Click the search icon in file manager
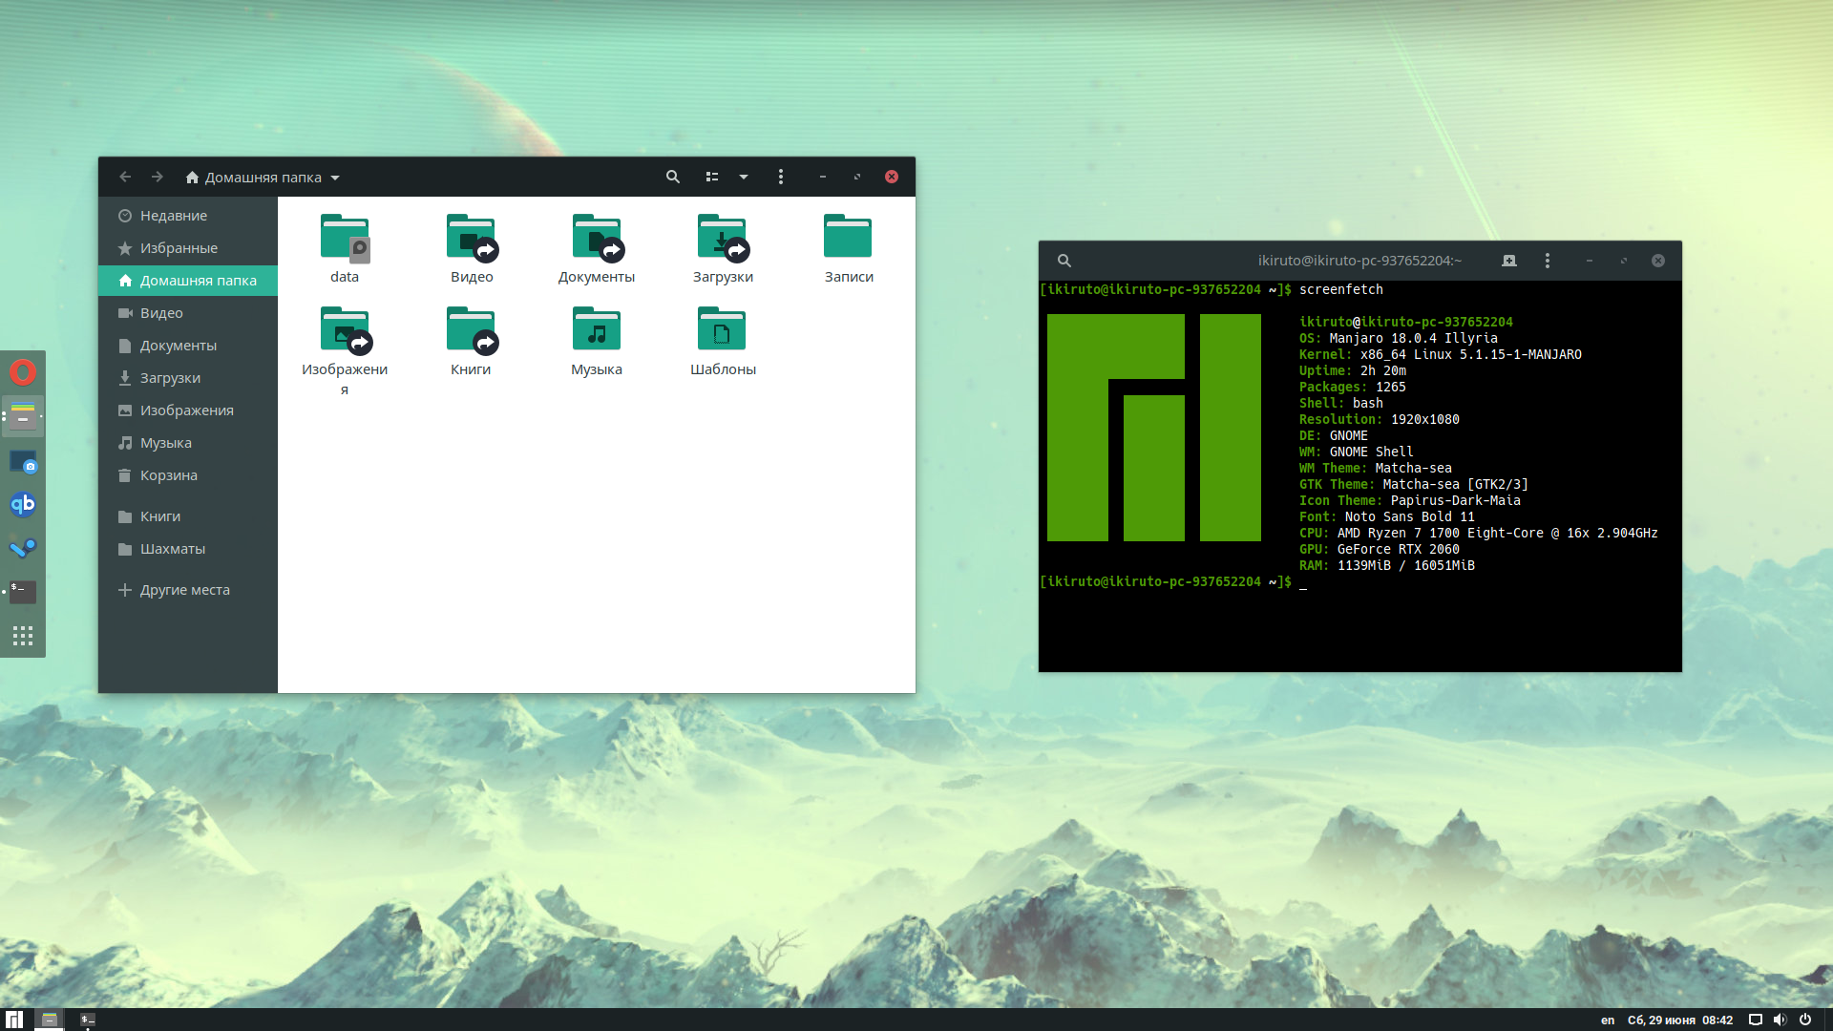Viewport: 1833px width, 1031px height. [673, 177]
